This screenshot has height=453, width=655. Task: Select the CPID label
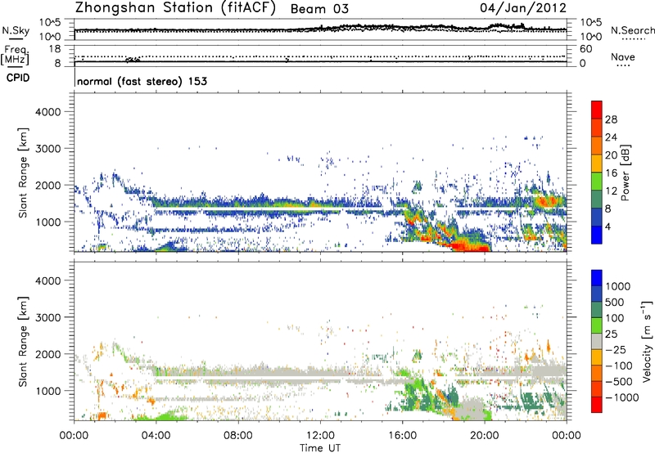18,78
